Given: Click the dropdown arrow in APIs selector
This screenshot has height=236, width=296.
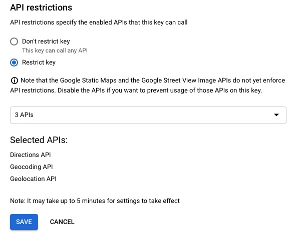Looking at the screenshot, I should pos(276,115).
